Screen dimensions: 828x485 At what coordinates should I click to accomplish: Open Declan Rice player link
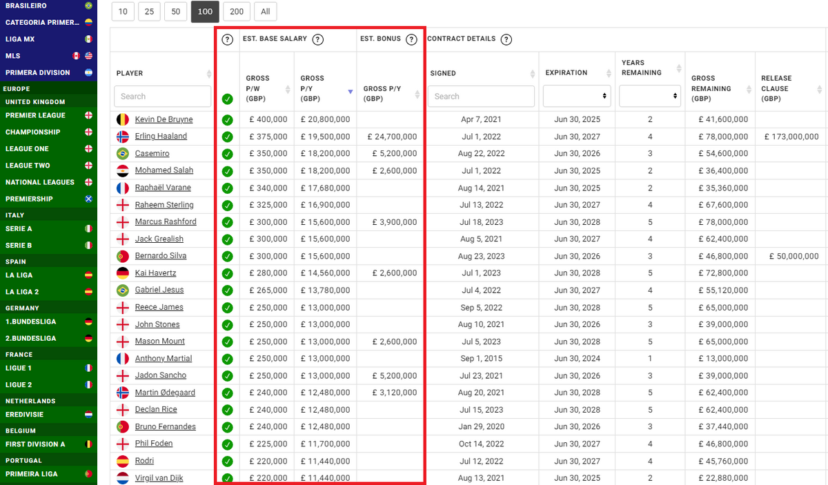point(157,410)
